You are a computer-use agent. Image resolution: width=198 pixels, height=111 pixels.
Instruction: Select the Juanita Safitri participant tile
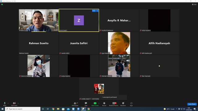(79, 43)
